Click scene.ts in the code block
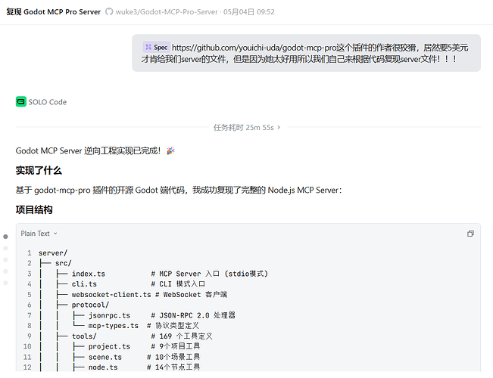The image size is (493, 378). pyautogui.click(x=105, y=358)
